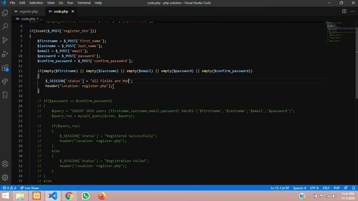358x201 pixels.
Task: Open the File menu
Action: tap(12, 3)
